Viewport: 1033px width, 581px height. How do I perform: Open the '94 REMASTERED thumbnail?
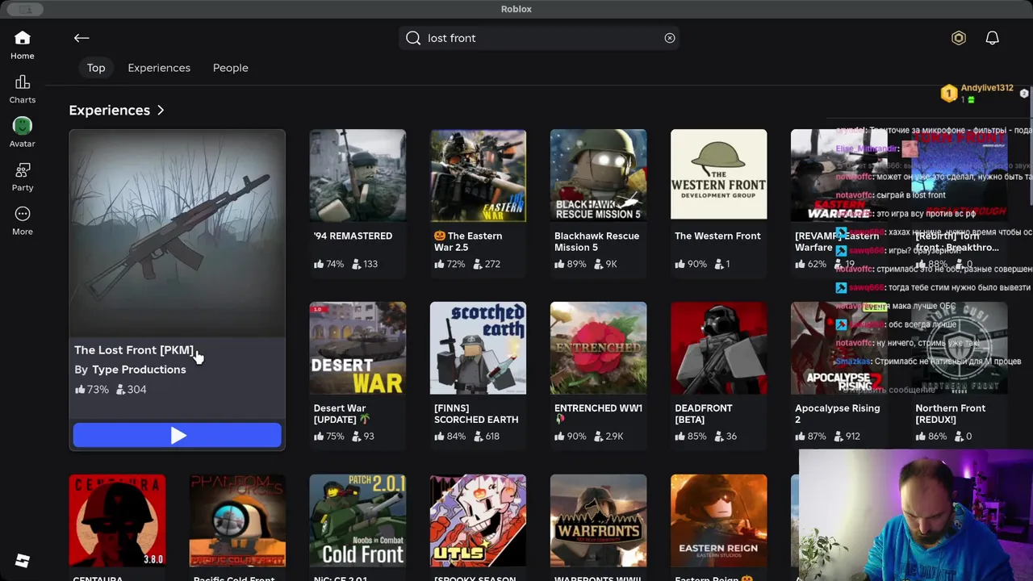[x=358, y=175]
